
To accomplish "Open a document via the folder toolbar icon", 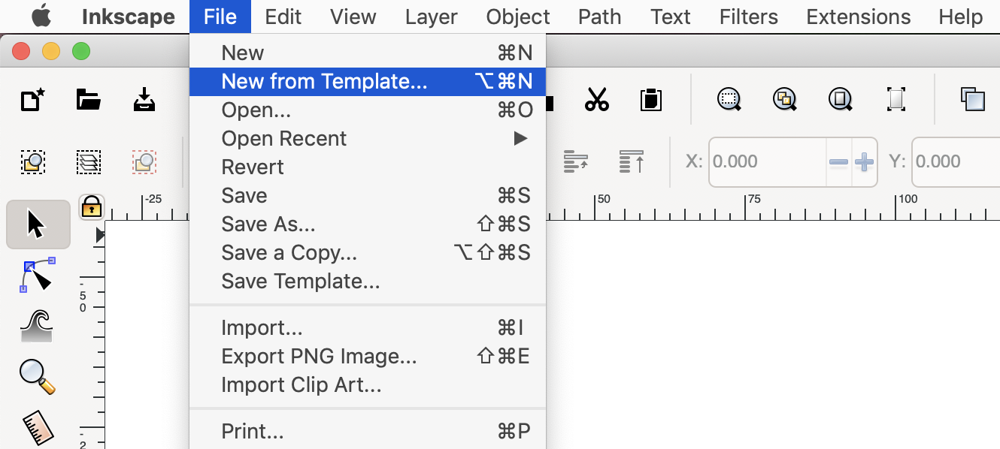I will (x=88, y=98).
